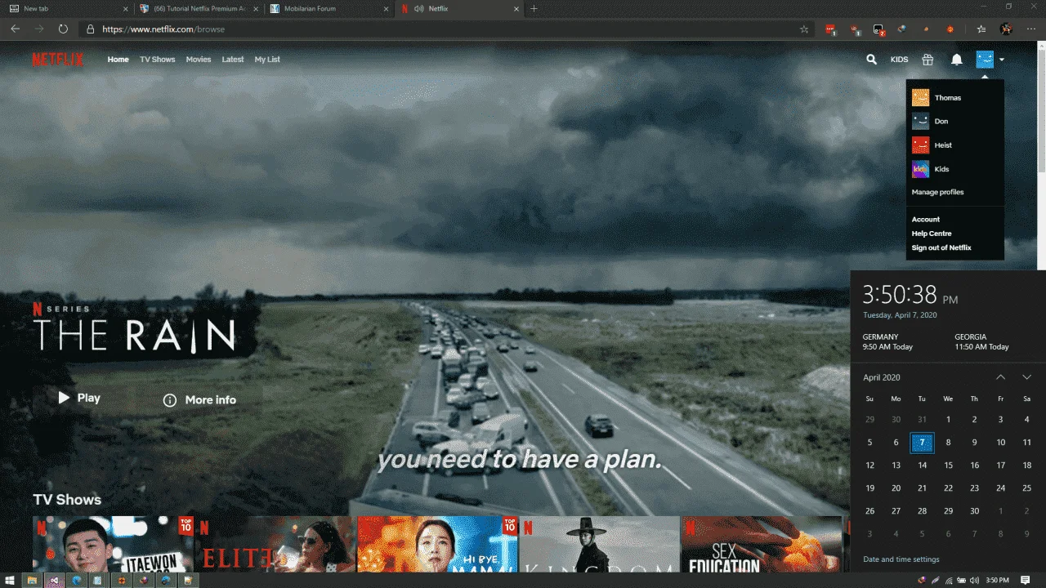Open Manage profiles
1046x588 pixels.
(938, 192)
